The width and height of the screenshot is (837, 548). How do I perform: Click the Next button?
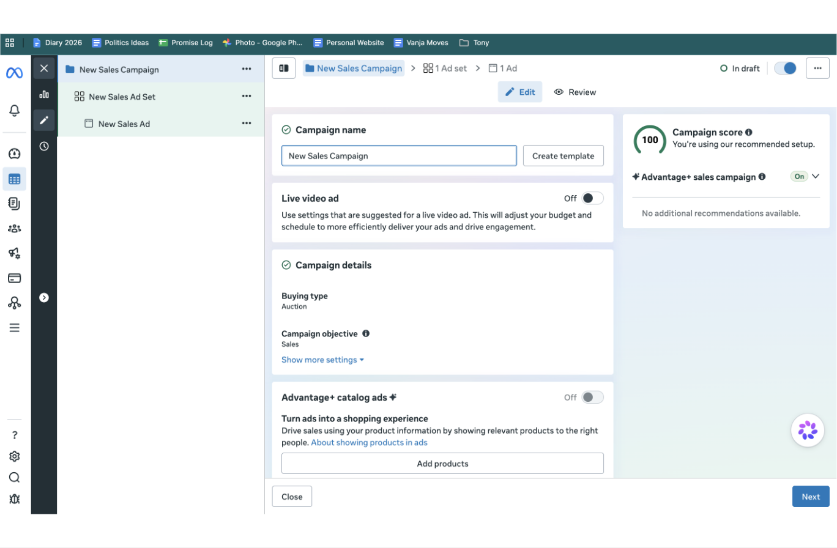(x=811, y=497)
